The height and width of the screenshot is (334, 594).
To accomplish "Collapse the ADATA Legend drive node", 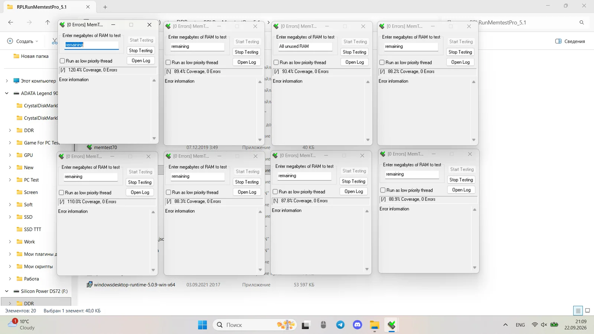I will pos(7,93).
